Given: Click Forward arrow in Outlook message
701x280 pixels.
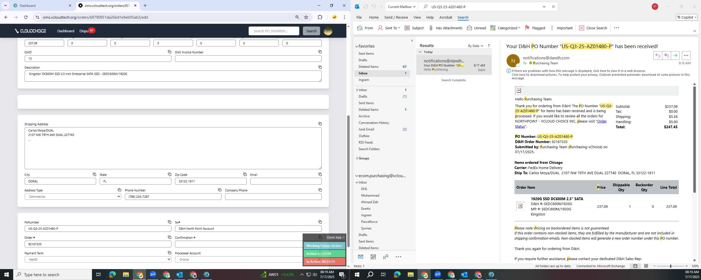Looking at the screenshot, I should [675, 56].
